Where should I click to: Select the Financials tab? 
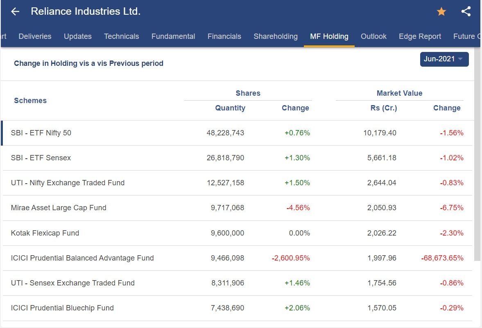click(224, 36)
